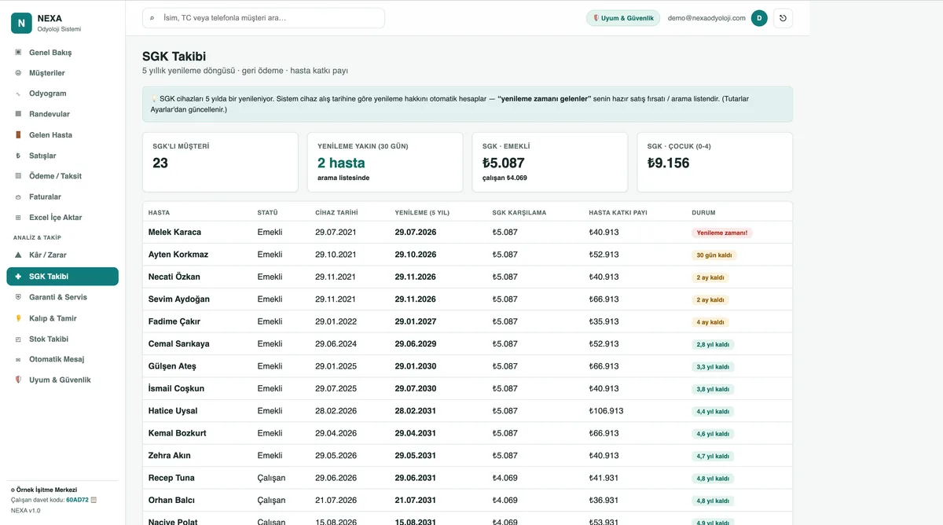Click the Stok Takibi sidebar icon
The height and width of the screenshot is (525, 943).
coord(18,339)
